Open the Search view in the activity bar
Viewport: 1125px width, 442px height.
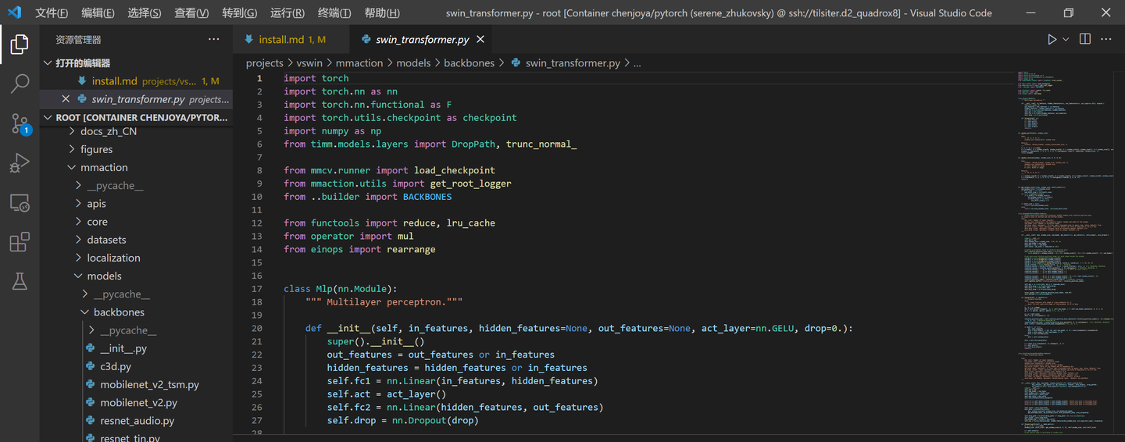20,84
